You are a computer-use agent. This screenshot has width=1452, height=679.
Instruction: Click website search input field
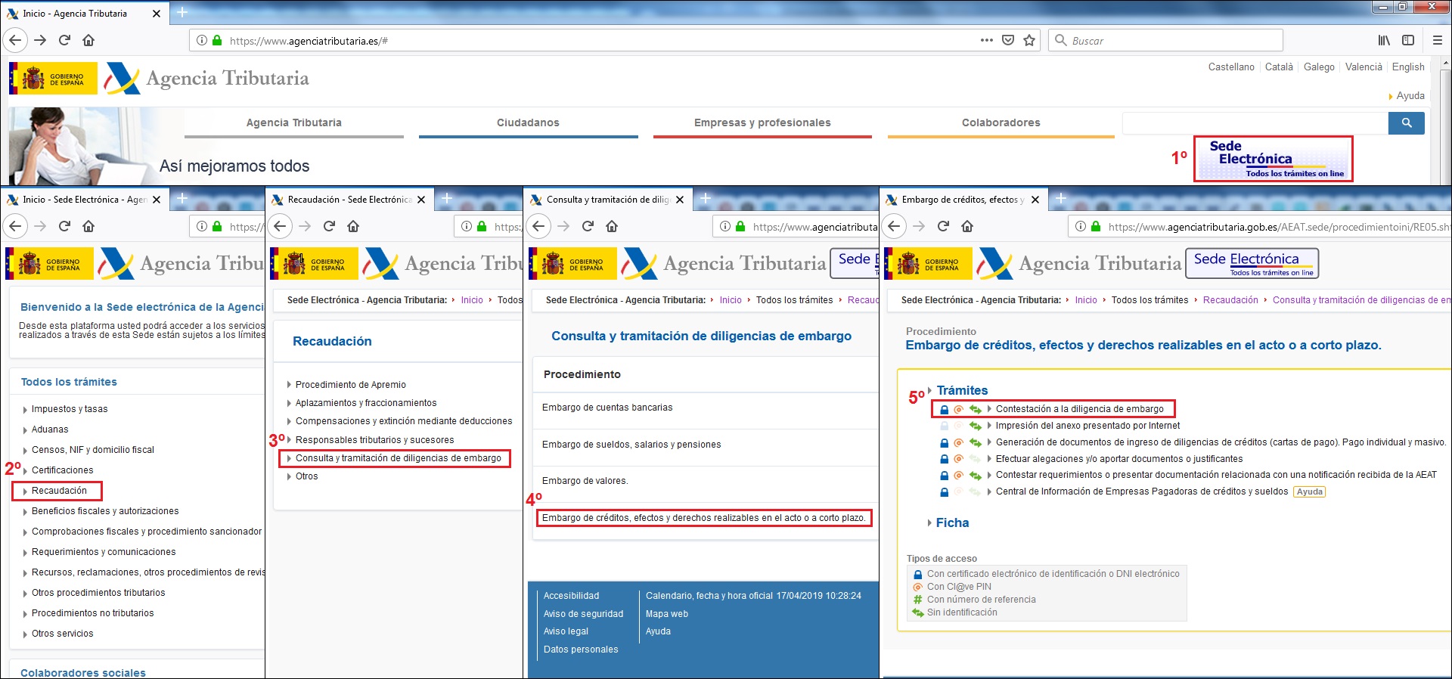tap(1255, 122)
